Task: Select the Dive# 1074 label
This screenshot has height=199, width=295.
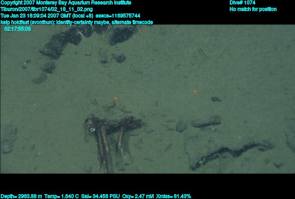Action: (242, 3)
